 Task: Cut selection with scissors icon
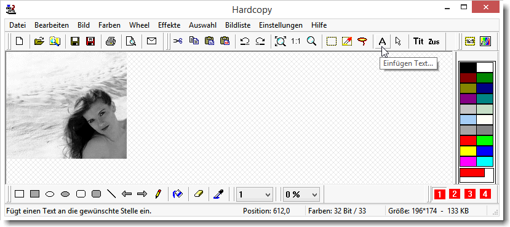coord(178,41)
